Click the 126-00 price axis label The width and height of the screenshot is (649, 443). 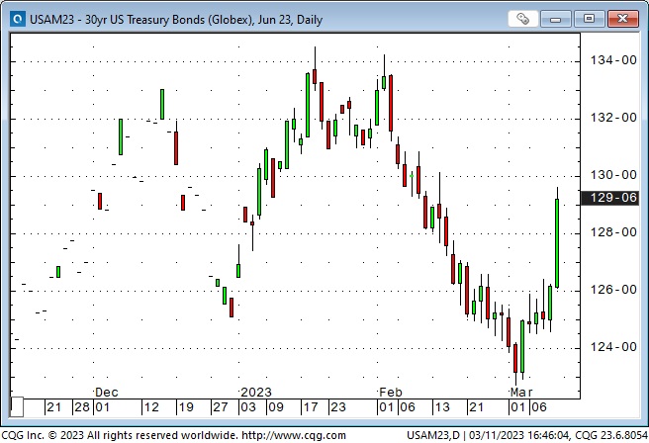[613, 290]
